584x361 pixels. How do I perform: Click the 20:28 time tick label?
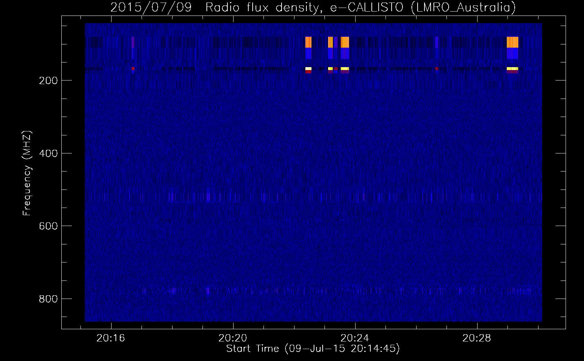tap(477, 338)
